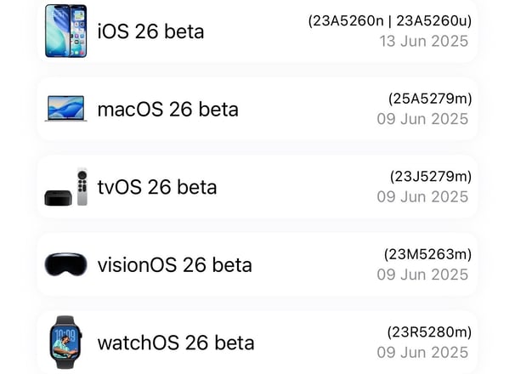This screenshot has width=515, height=374.
Task: Click build number 23J5279m
Action: [431, 177]
